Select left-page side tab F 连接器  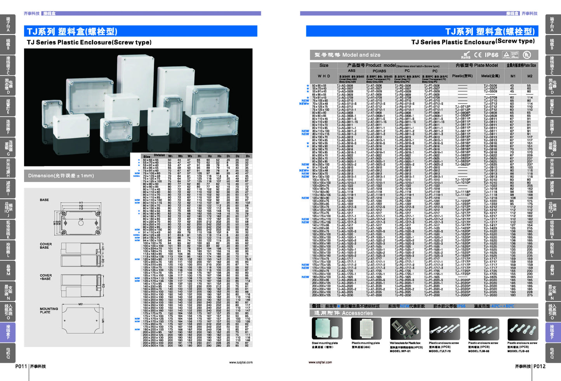[x=8, y=127]
